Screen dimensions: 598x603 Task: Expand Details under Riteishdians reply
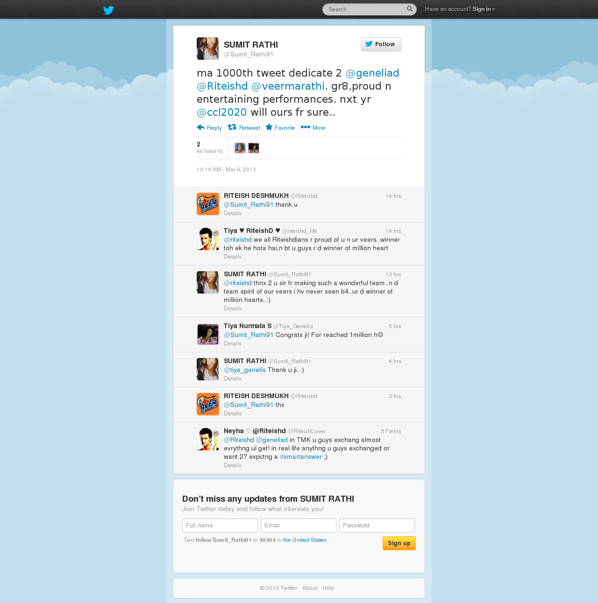point(233,257)
